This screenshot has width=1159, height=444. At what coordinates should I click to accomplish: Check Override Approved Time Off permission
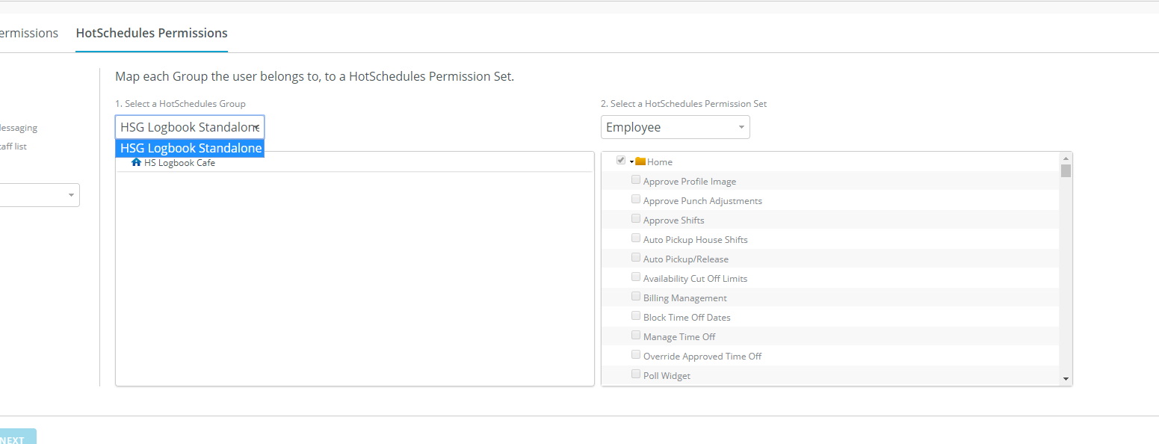[x=636, y=355]
